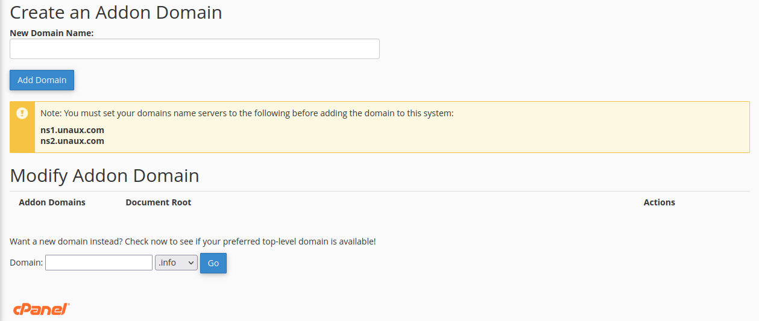Select the Addon Domains column header
This screenshot has width=759, height=321.
(52, 202)
